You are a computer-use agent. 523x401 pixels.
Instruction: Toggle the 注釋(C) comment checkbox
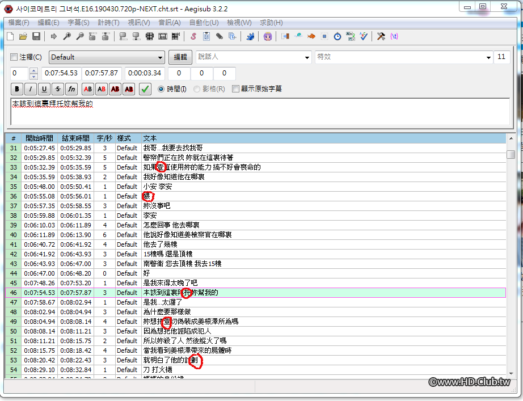click(14, 57)
